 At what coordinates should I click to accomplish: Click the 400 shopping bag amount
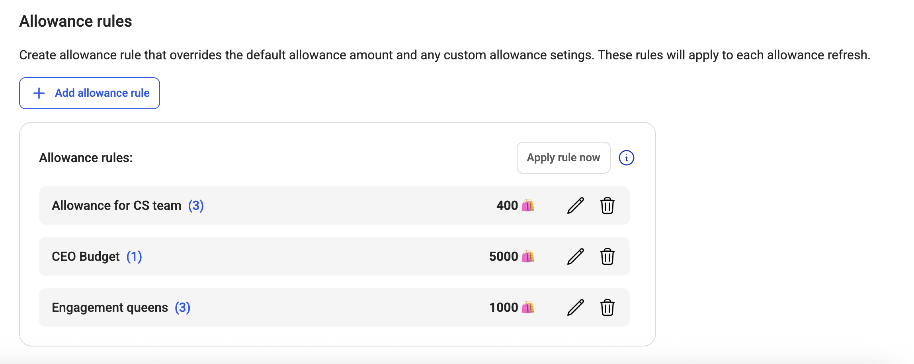click(x=515, y=205)
